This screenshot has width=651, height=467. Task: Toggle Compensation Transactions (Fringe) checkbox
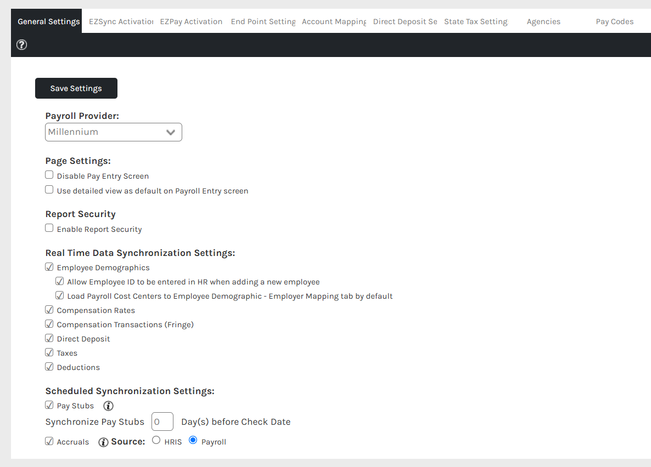pyautogui.click(x=49, y=324)
